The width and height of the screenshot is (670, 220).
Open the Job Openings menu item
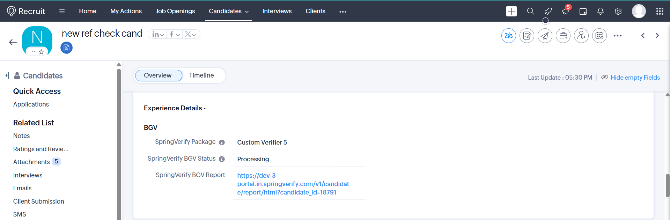point(175,11)
